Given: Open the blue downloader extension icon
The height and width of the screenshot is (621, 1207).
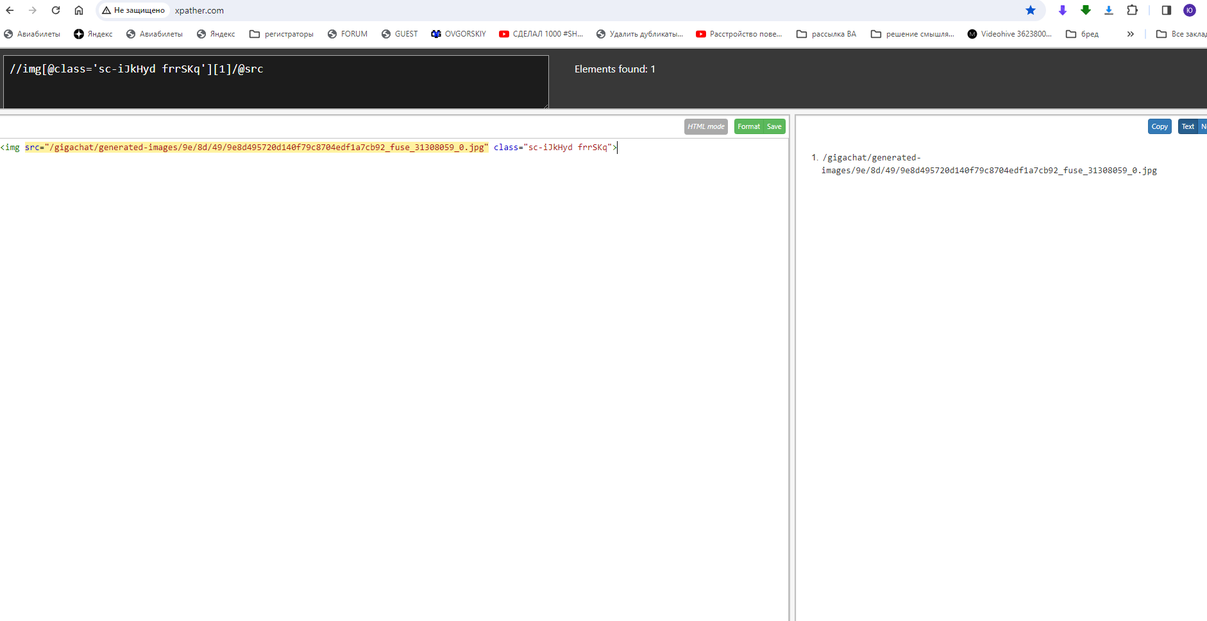Looking at the screenshot, I should point(1108,10).
